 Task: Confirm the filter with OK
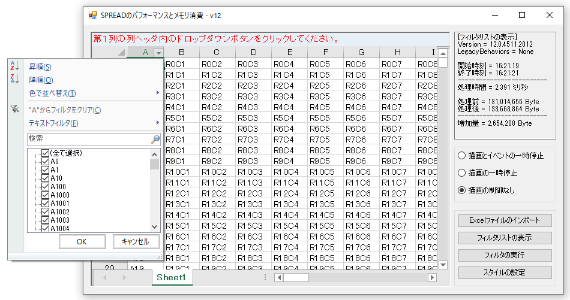coord(82,241)
